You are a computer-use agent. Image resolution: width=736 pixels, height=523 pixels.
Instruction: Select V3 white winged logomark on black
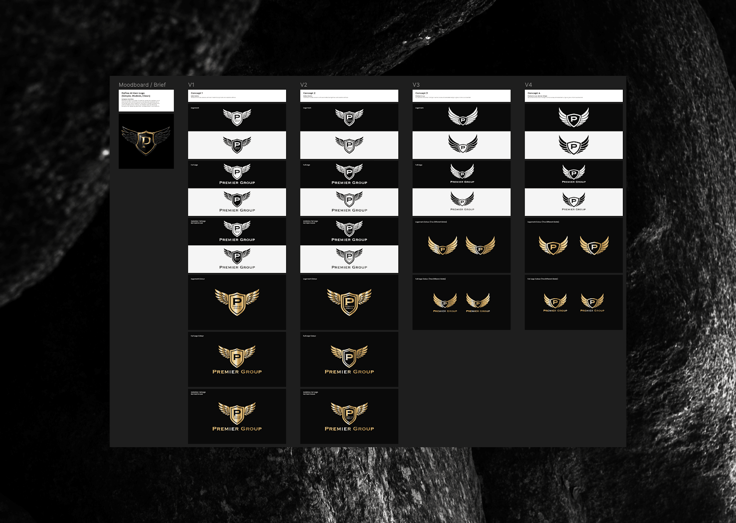pyautogui.click(x=463, y=116)
